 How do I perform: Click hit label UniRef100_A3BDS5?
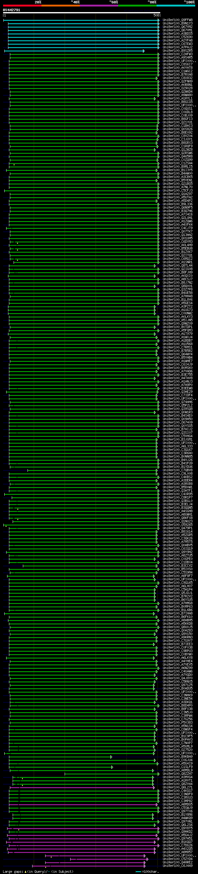click(x=178, y=33)
